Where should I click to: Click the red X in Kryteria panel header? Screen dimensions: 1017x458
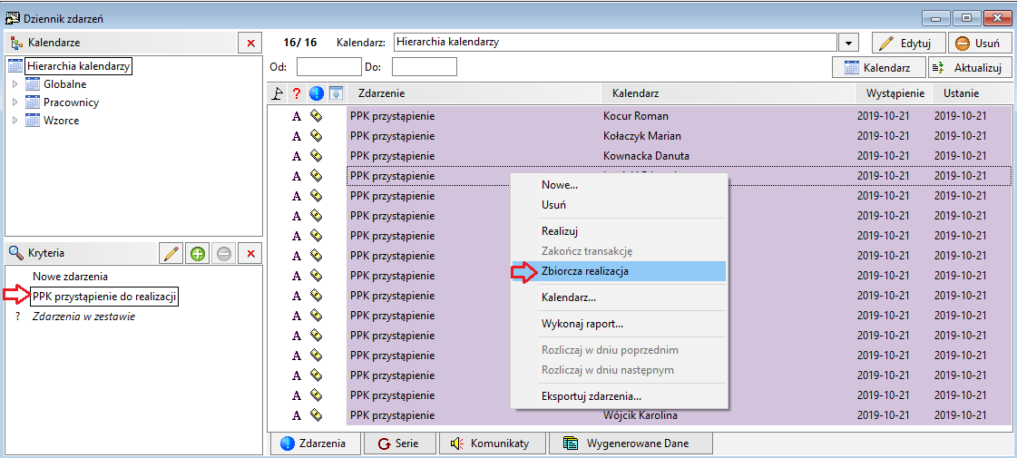click(x=250, y=254)
